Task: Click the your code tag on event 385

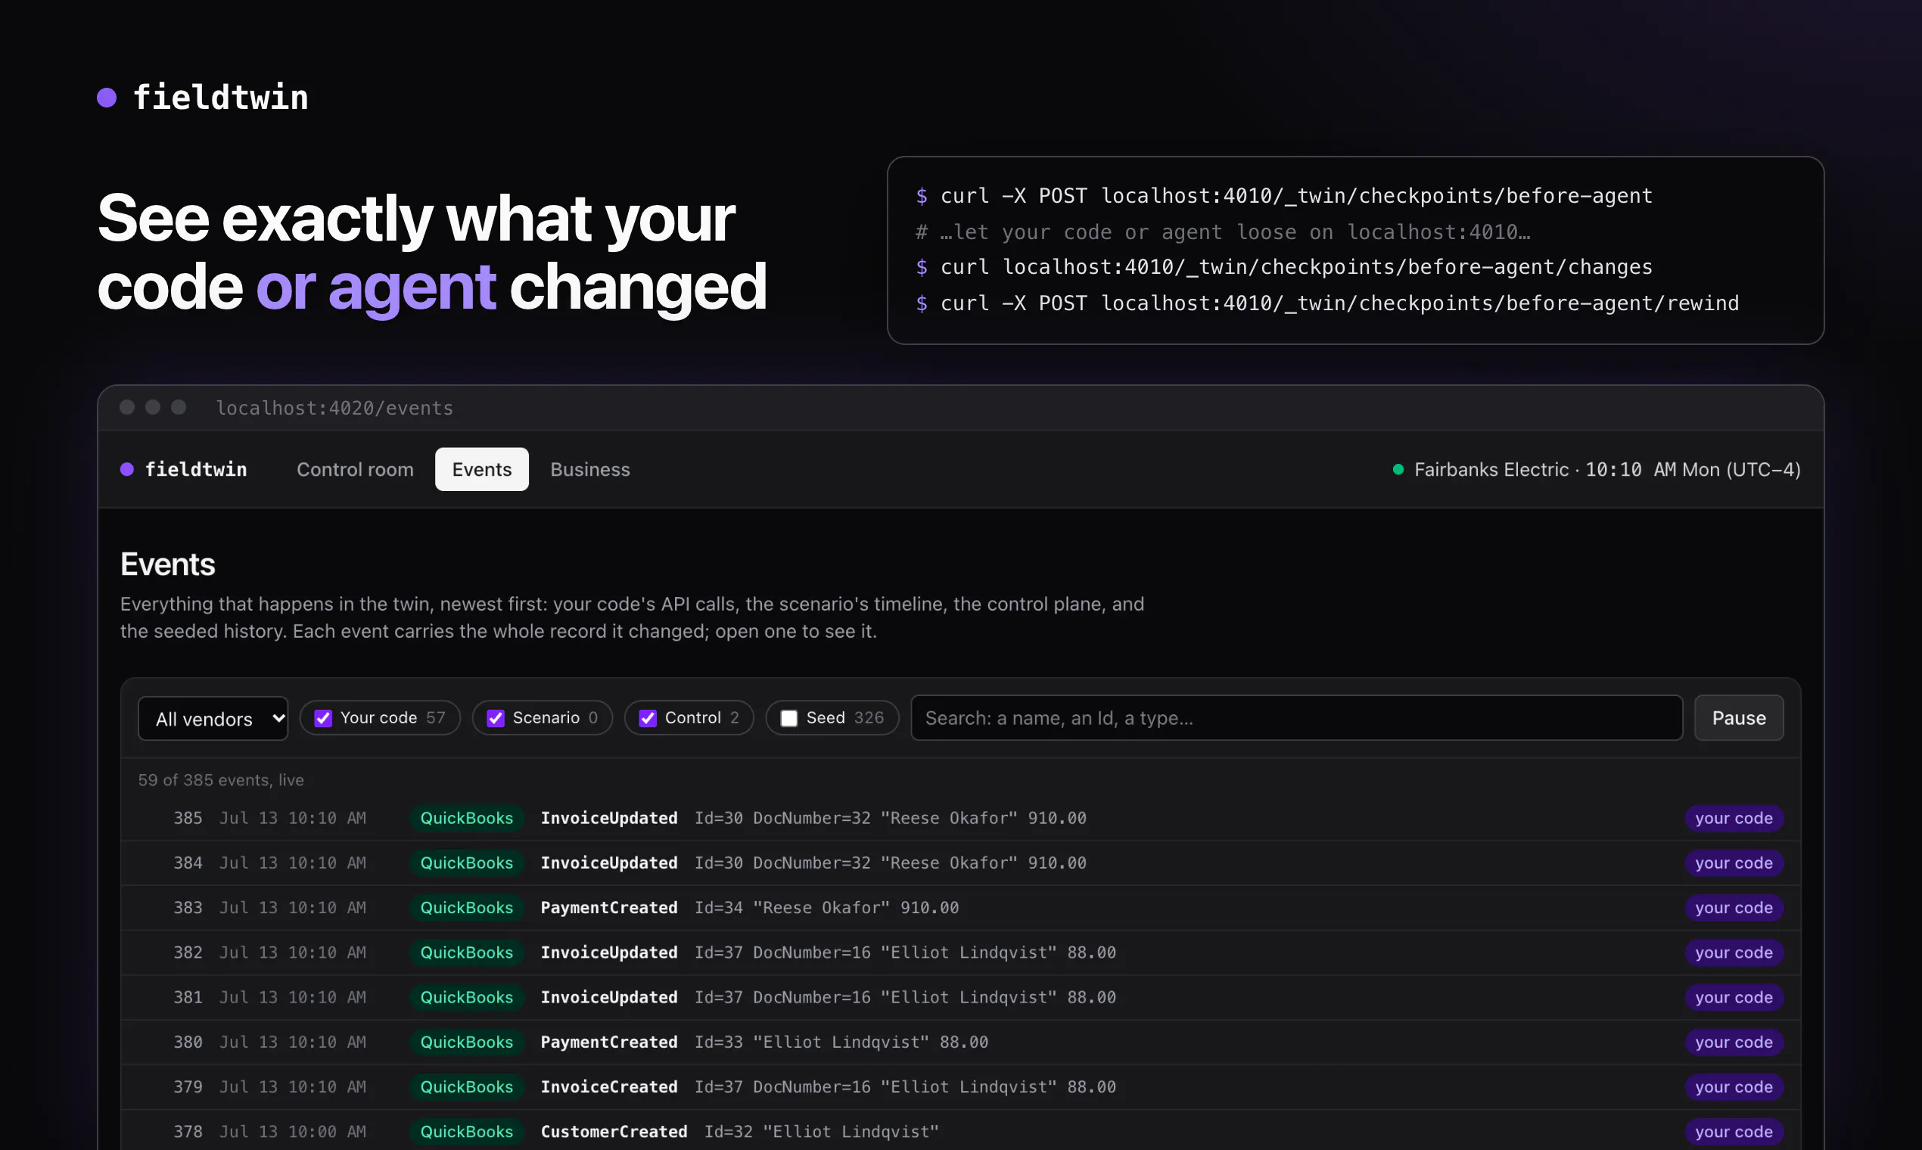Action: pos(1734,819)
